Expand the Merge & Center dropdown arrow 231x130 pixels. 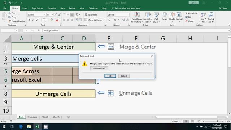104,20
